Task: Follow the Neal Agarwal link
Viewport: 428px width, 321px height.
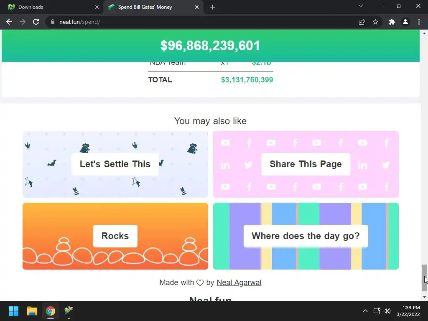Action: click(x=239, y=283)
